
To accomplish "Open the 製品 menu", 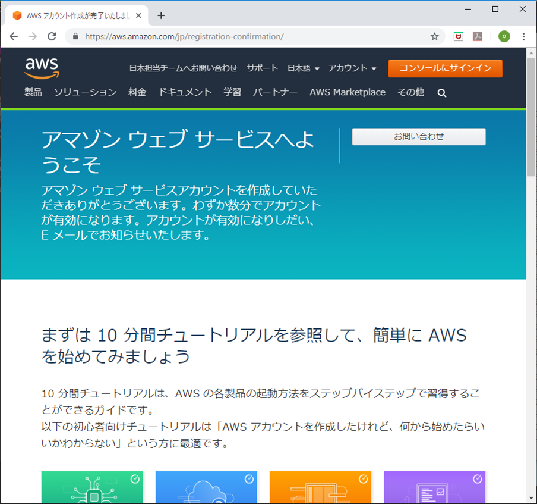I will click(33, 92).
